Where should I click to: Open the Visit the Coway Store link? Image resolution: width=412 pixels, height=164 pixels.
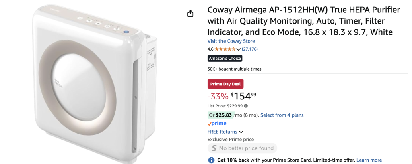[x=231, y=41]
